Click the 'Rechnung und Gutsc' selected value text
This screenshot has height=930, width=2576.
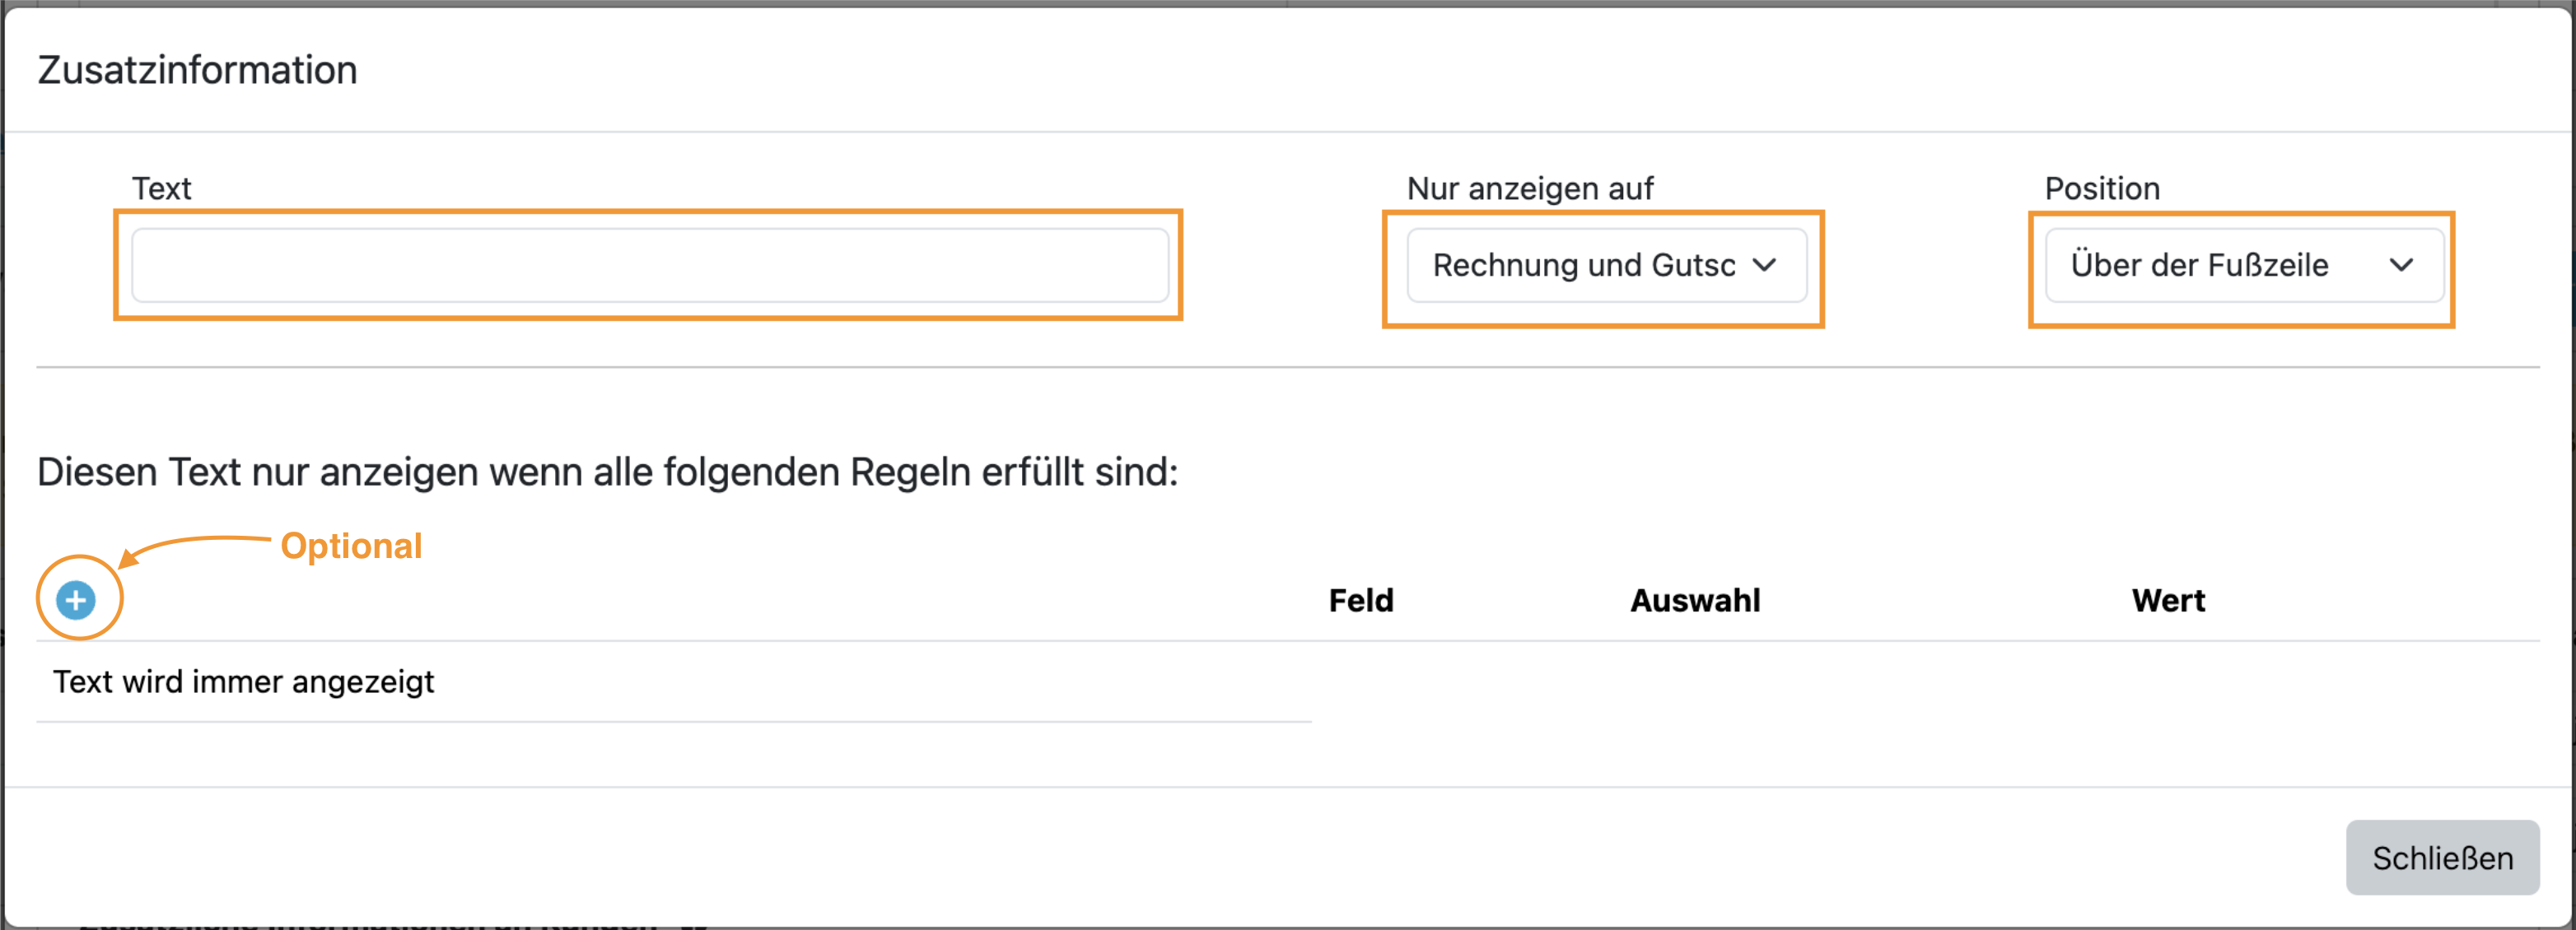point(1583,266)
